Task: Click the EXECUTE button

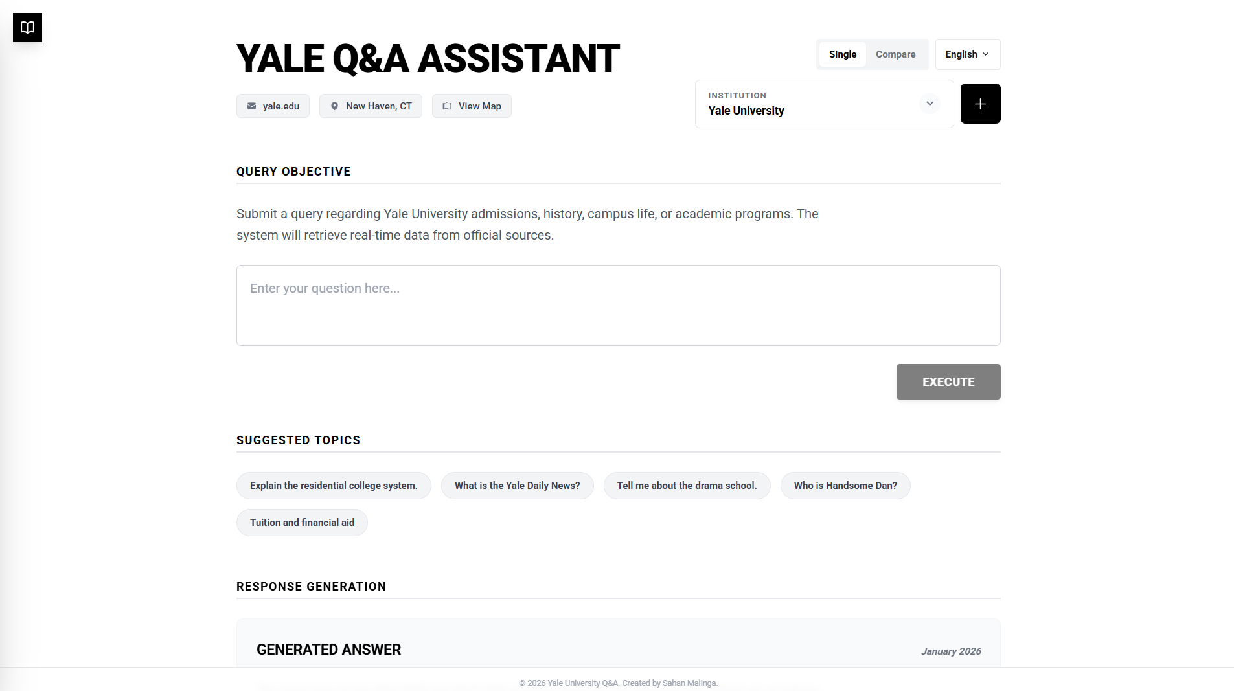Action: coord(948,382)
